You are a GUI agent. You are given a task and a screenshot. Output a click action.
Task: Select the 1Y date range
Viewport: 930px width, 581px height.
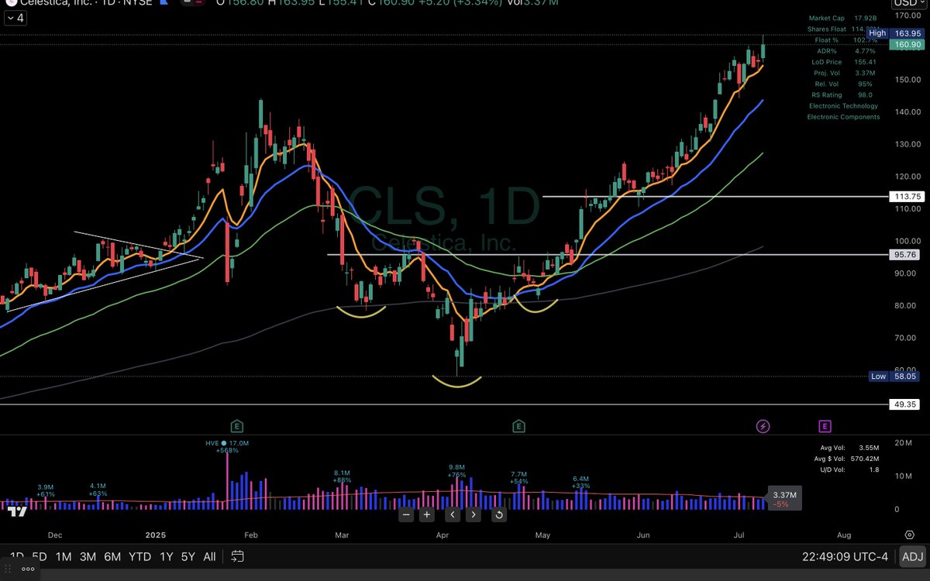[166, 556]
